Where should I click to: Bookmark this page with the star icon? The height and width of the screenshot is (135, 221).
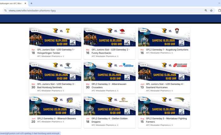(211, 10)
